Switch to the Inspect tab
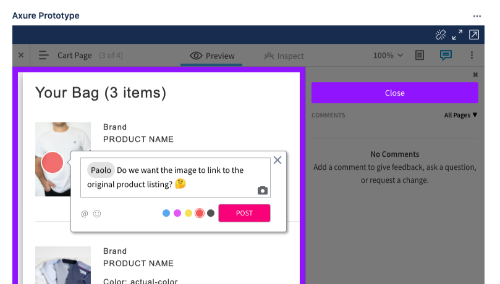500x284 pixels. point(284,56)
